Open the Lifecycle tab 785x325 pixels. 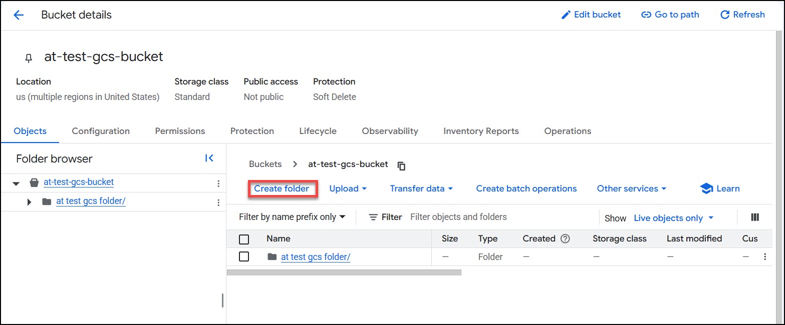318,131
